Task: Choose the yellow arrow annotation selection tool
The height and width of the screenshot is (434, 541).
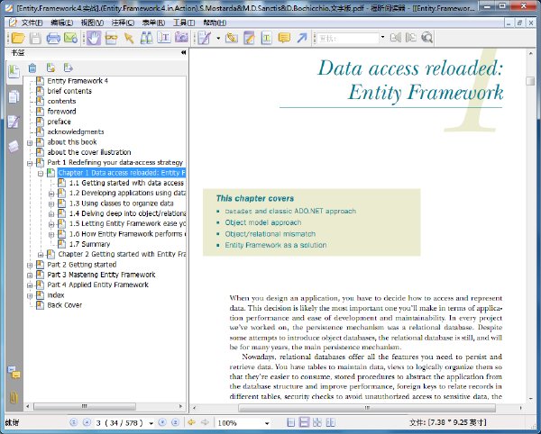Action: pyautogui.click(x=129, y=38)
